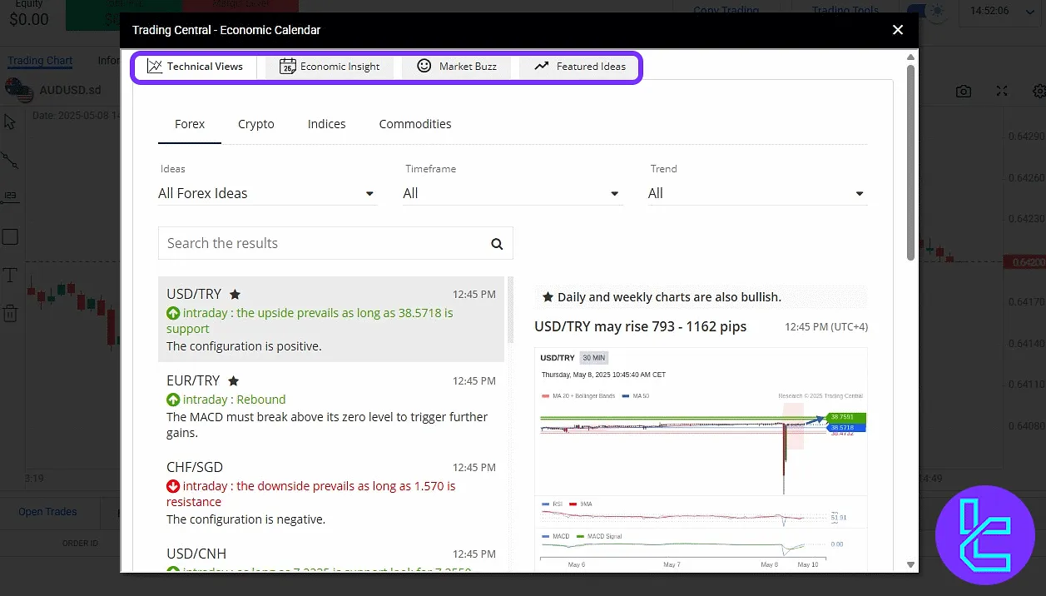Show the Indices category tab
The width and height of the screenshot is (1046, 596).
tap(326, 124)
